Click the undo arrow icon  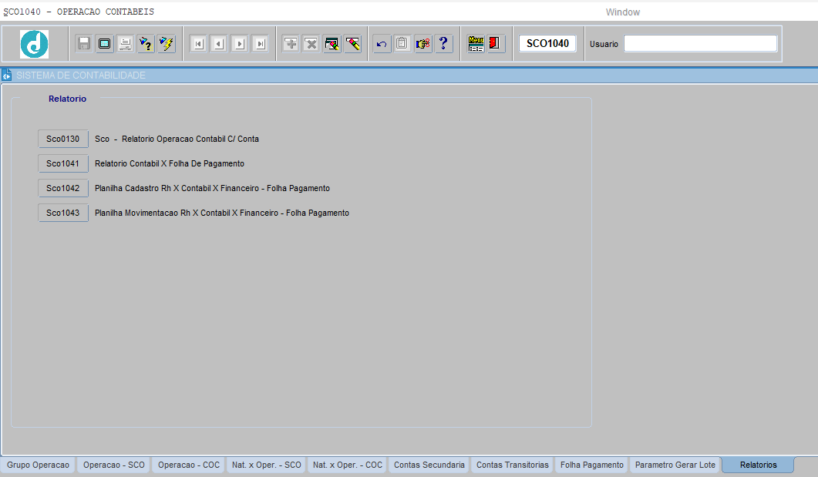(x=382, y=44)
